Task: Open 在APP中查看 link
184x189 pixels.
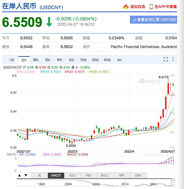Action: pos(166,7)
